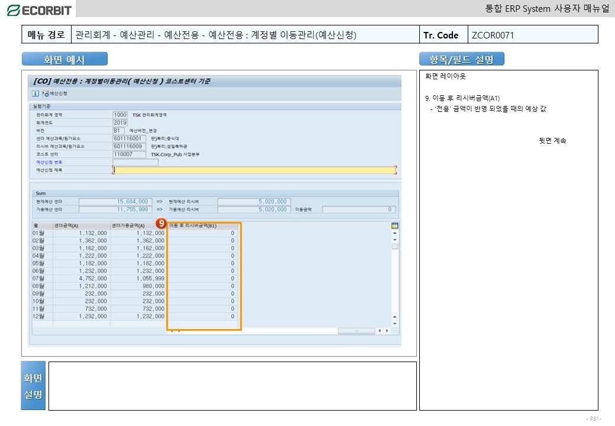Image resolution: width=615 pixels, height=426 pixels.
Task: Click the 예산신청 번호 input field
Action: click(x=135, y=162)
